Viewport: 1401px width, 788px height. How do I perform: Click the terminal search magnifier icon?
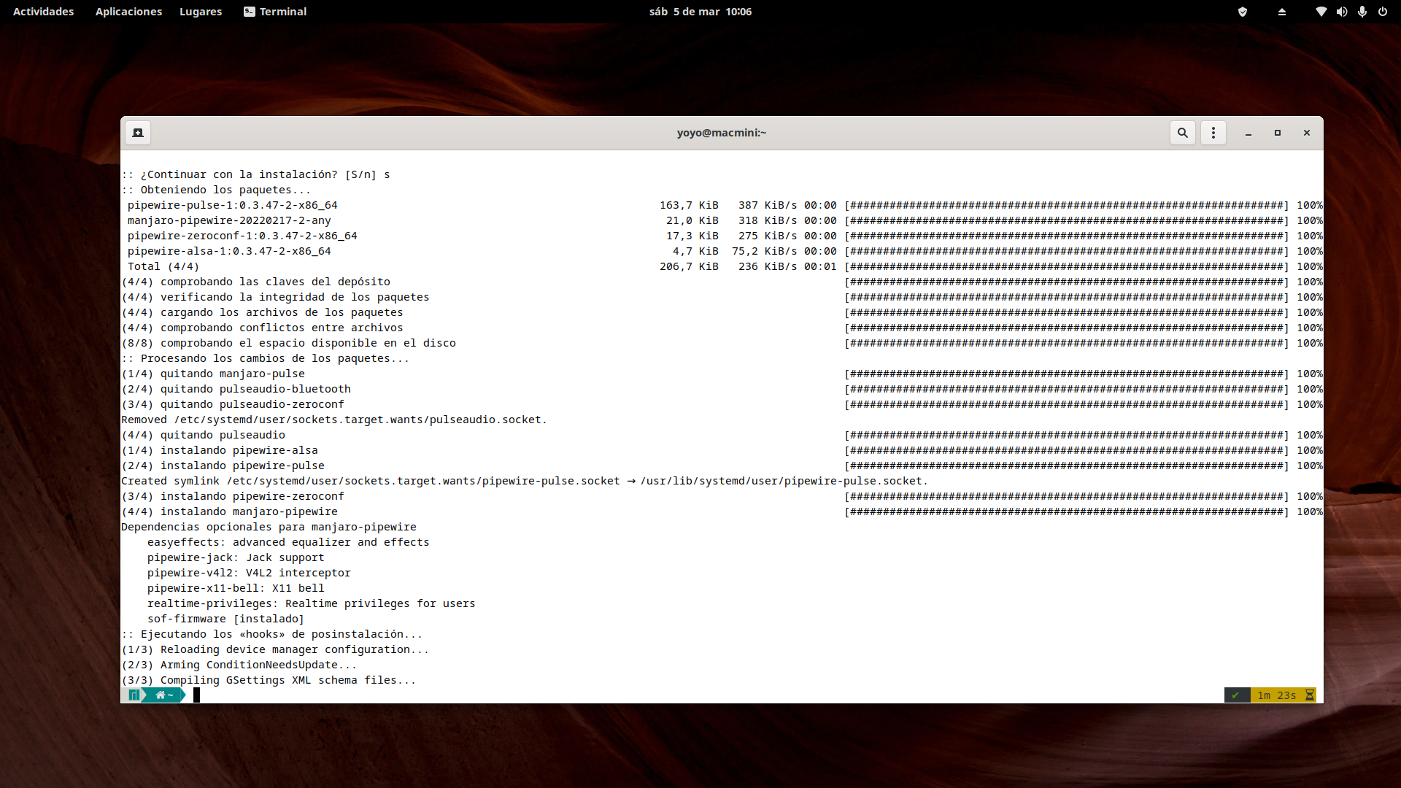[1183, 133]
